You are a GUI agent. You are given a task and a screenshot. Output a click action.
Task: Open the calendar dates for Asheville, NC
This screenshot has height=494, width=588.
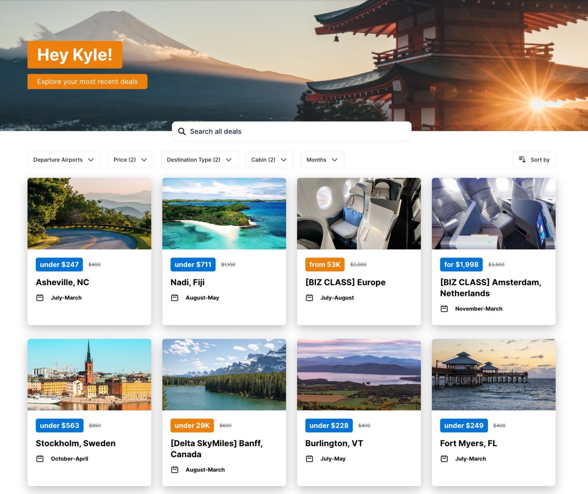click(x=40, y=298)
